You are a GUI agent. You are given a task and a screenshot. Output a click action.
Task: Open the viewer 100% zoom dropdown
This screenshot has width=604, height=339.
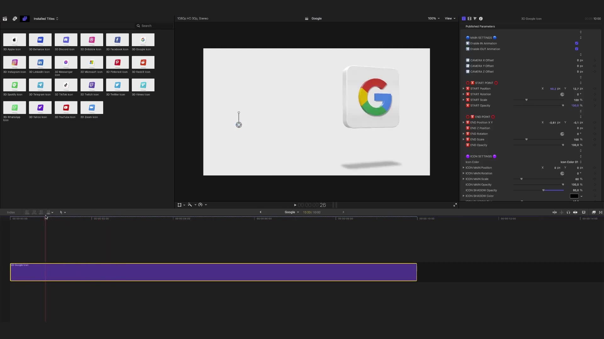pyautogui.click(x=433, y=19)
